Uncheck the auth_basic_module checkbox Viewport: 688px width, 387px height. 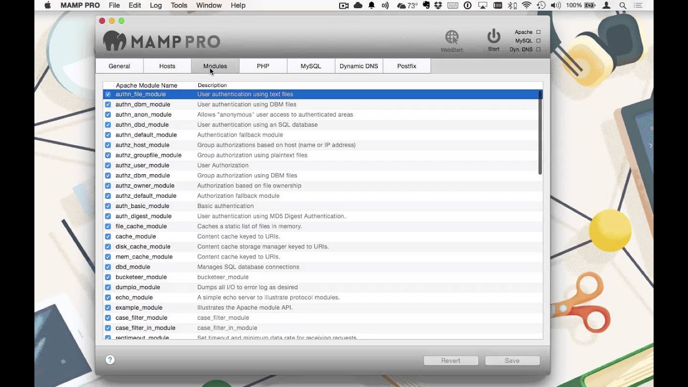click(108, 206)
